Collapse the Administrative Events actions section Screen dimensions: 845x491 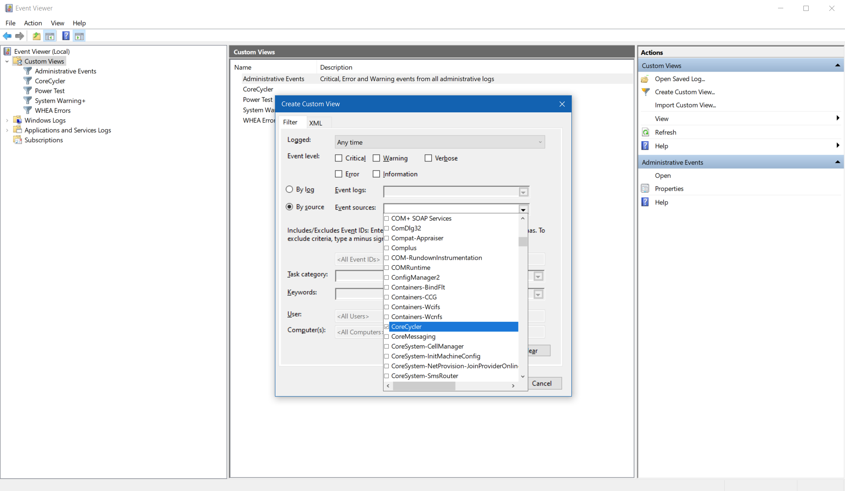coord(838,162)
